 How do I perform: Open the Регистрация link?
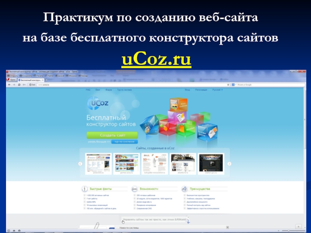coord(201,90)
